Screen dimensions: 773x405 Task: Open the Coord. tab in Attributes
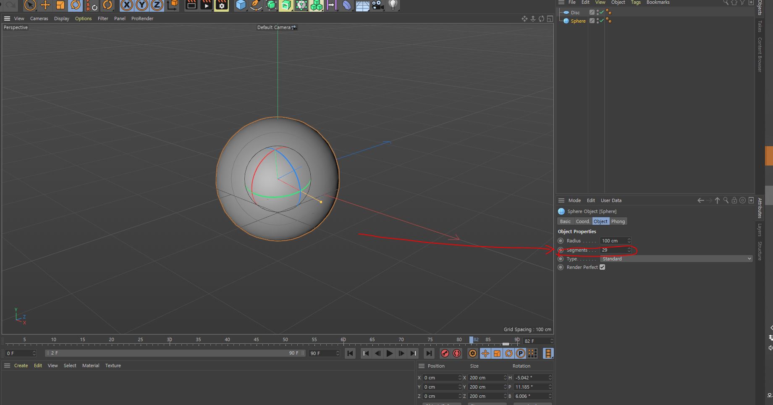(582, 221)
